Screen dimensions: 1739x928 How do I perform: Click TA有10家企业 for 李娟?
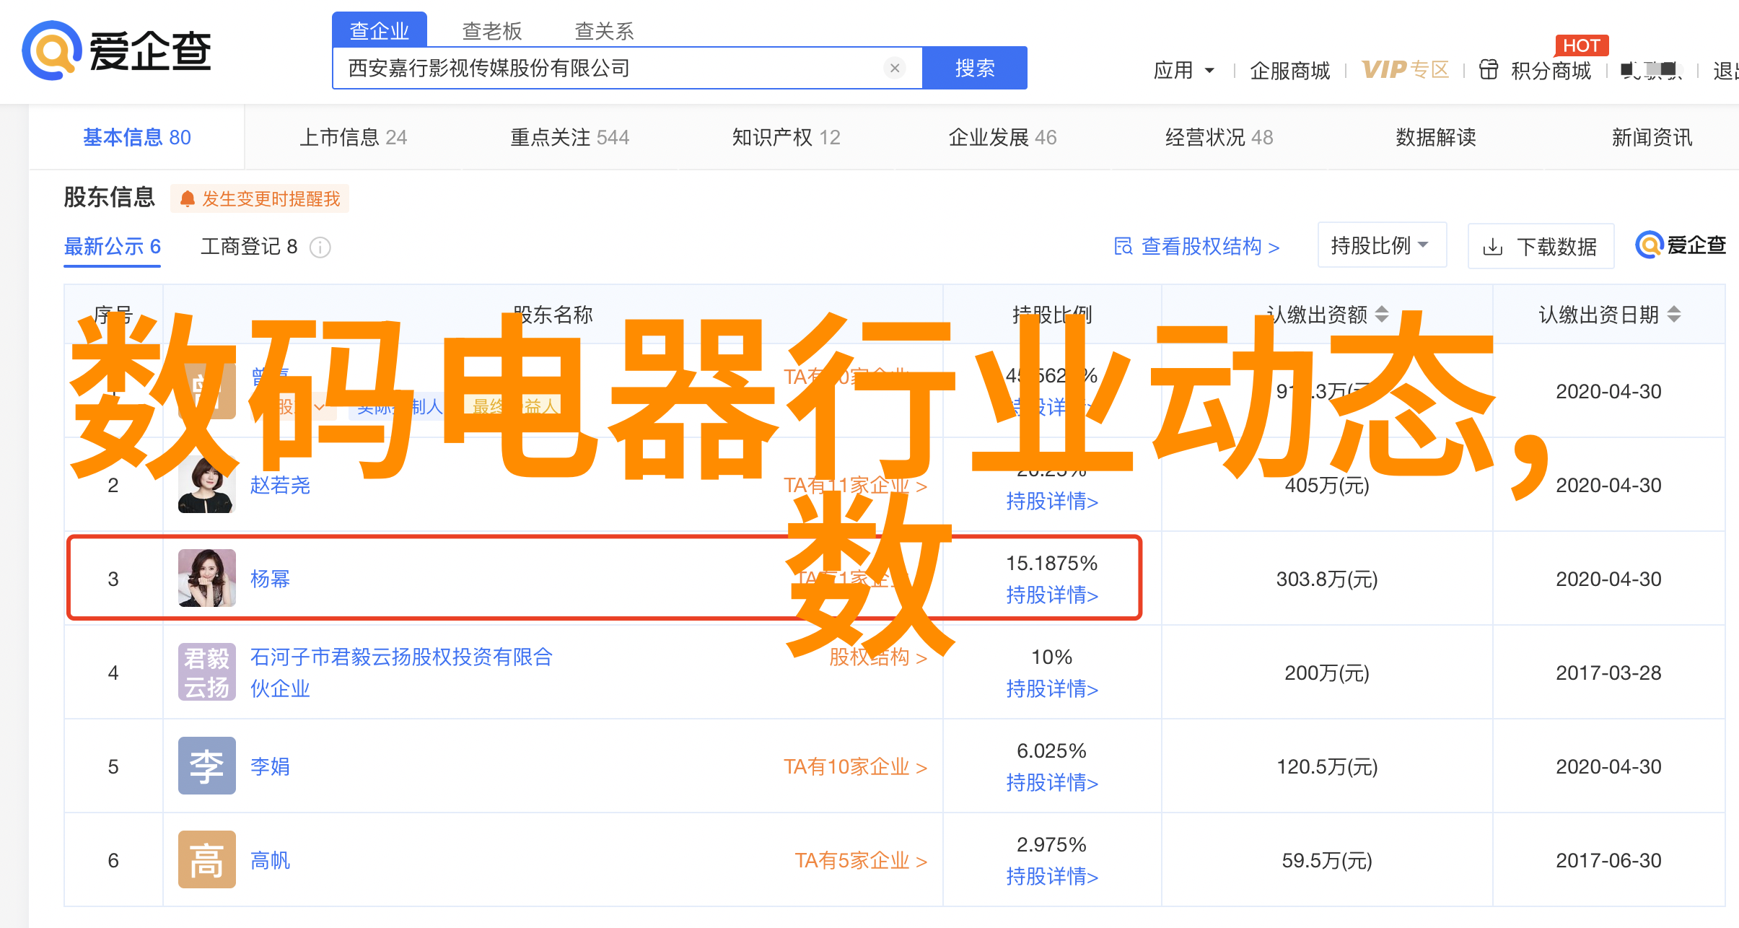pyautogui.click(x=856, y=766)
